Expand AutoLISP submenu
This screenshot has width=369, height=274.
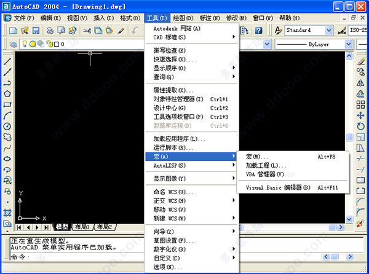point(192,165)
